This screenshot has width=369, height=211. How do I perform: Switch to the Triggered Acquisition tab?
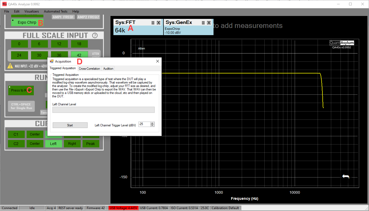click(63, 68)
